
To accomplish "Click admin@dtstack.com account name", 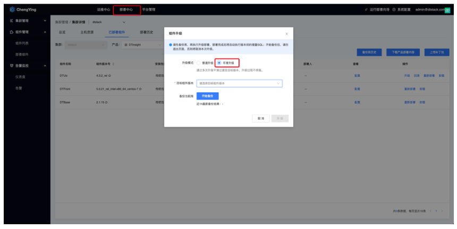I will tap(429, 10).
